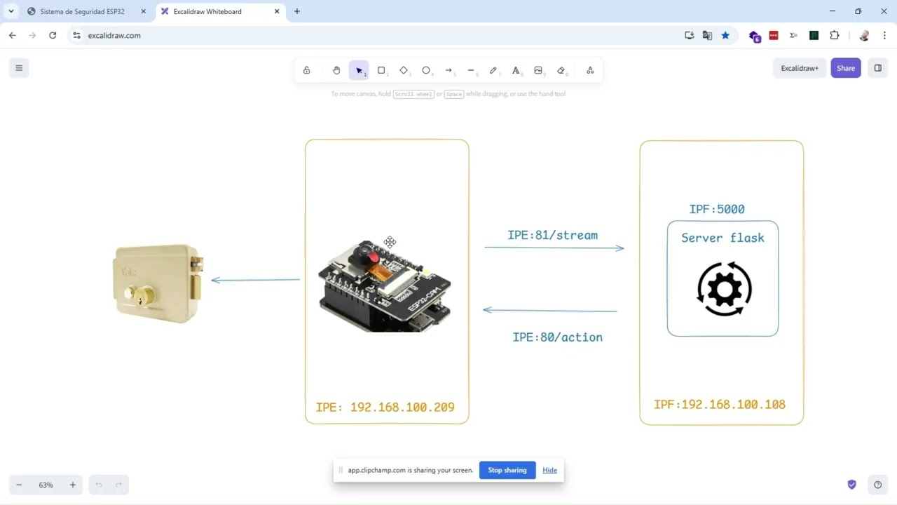This screenshot has height=505, width=897.
Task: Click the excalidraw.com address bar
Action: (x=378, y=35)
